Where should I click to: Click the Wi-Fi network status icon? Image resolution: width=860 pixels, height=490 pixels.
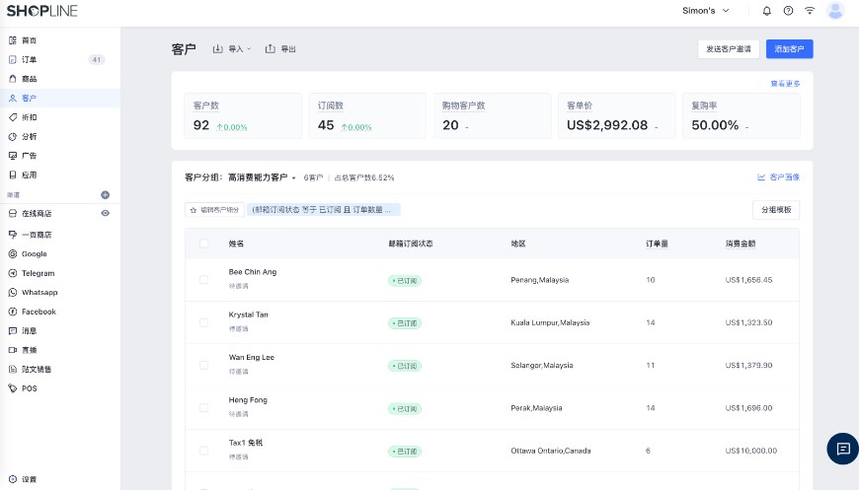coord(810,11)
